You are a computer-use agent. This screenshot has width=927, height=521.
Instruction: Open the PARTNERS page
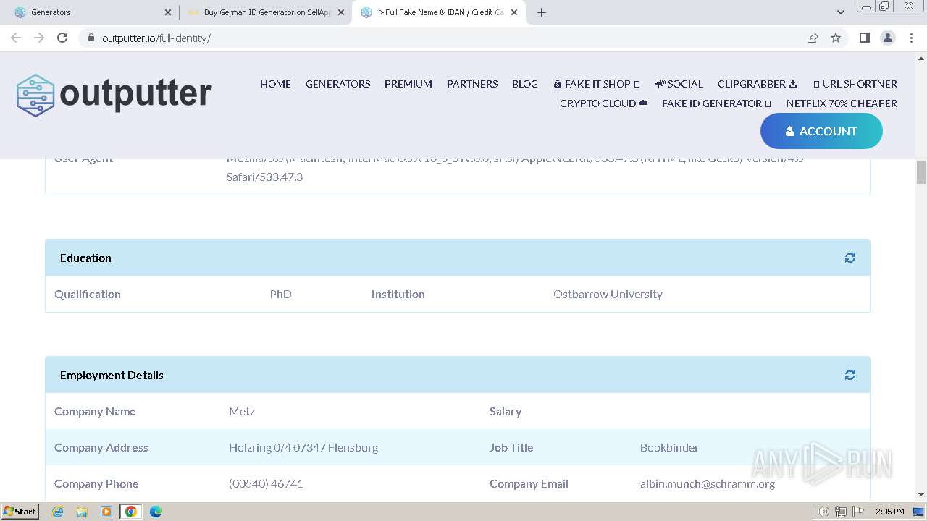click(x=472, y=84)
